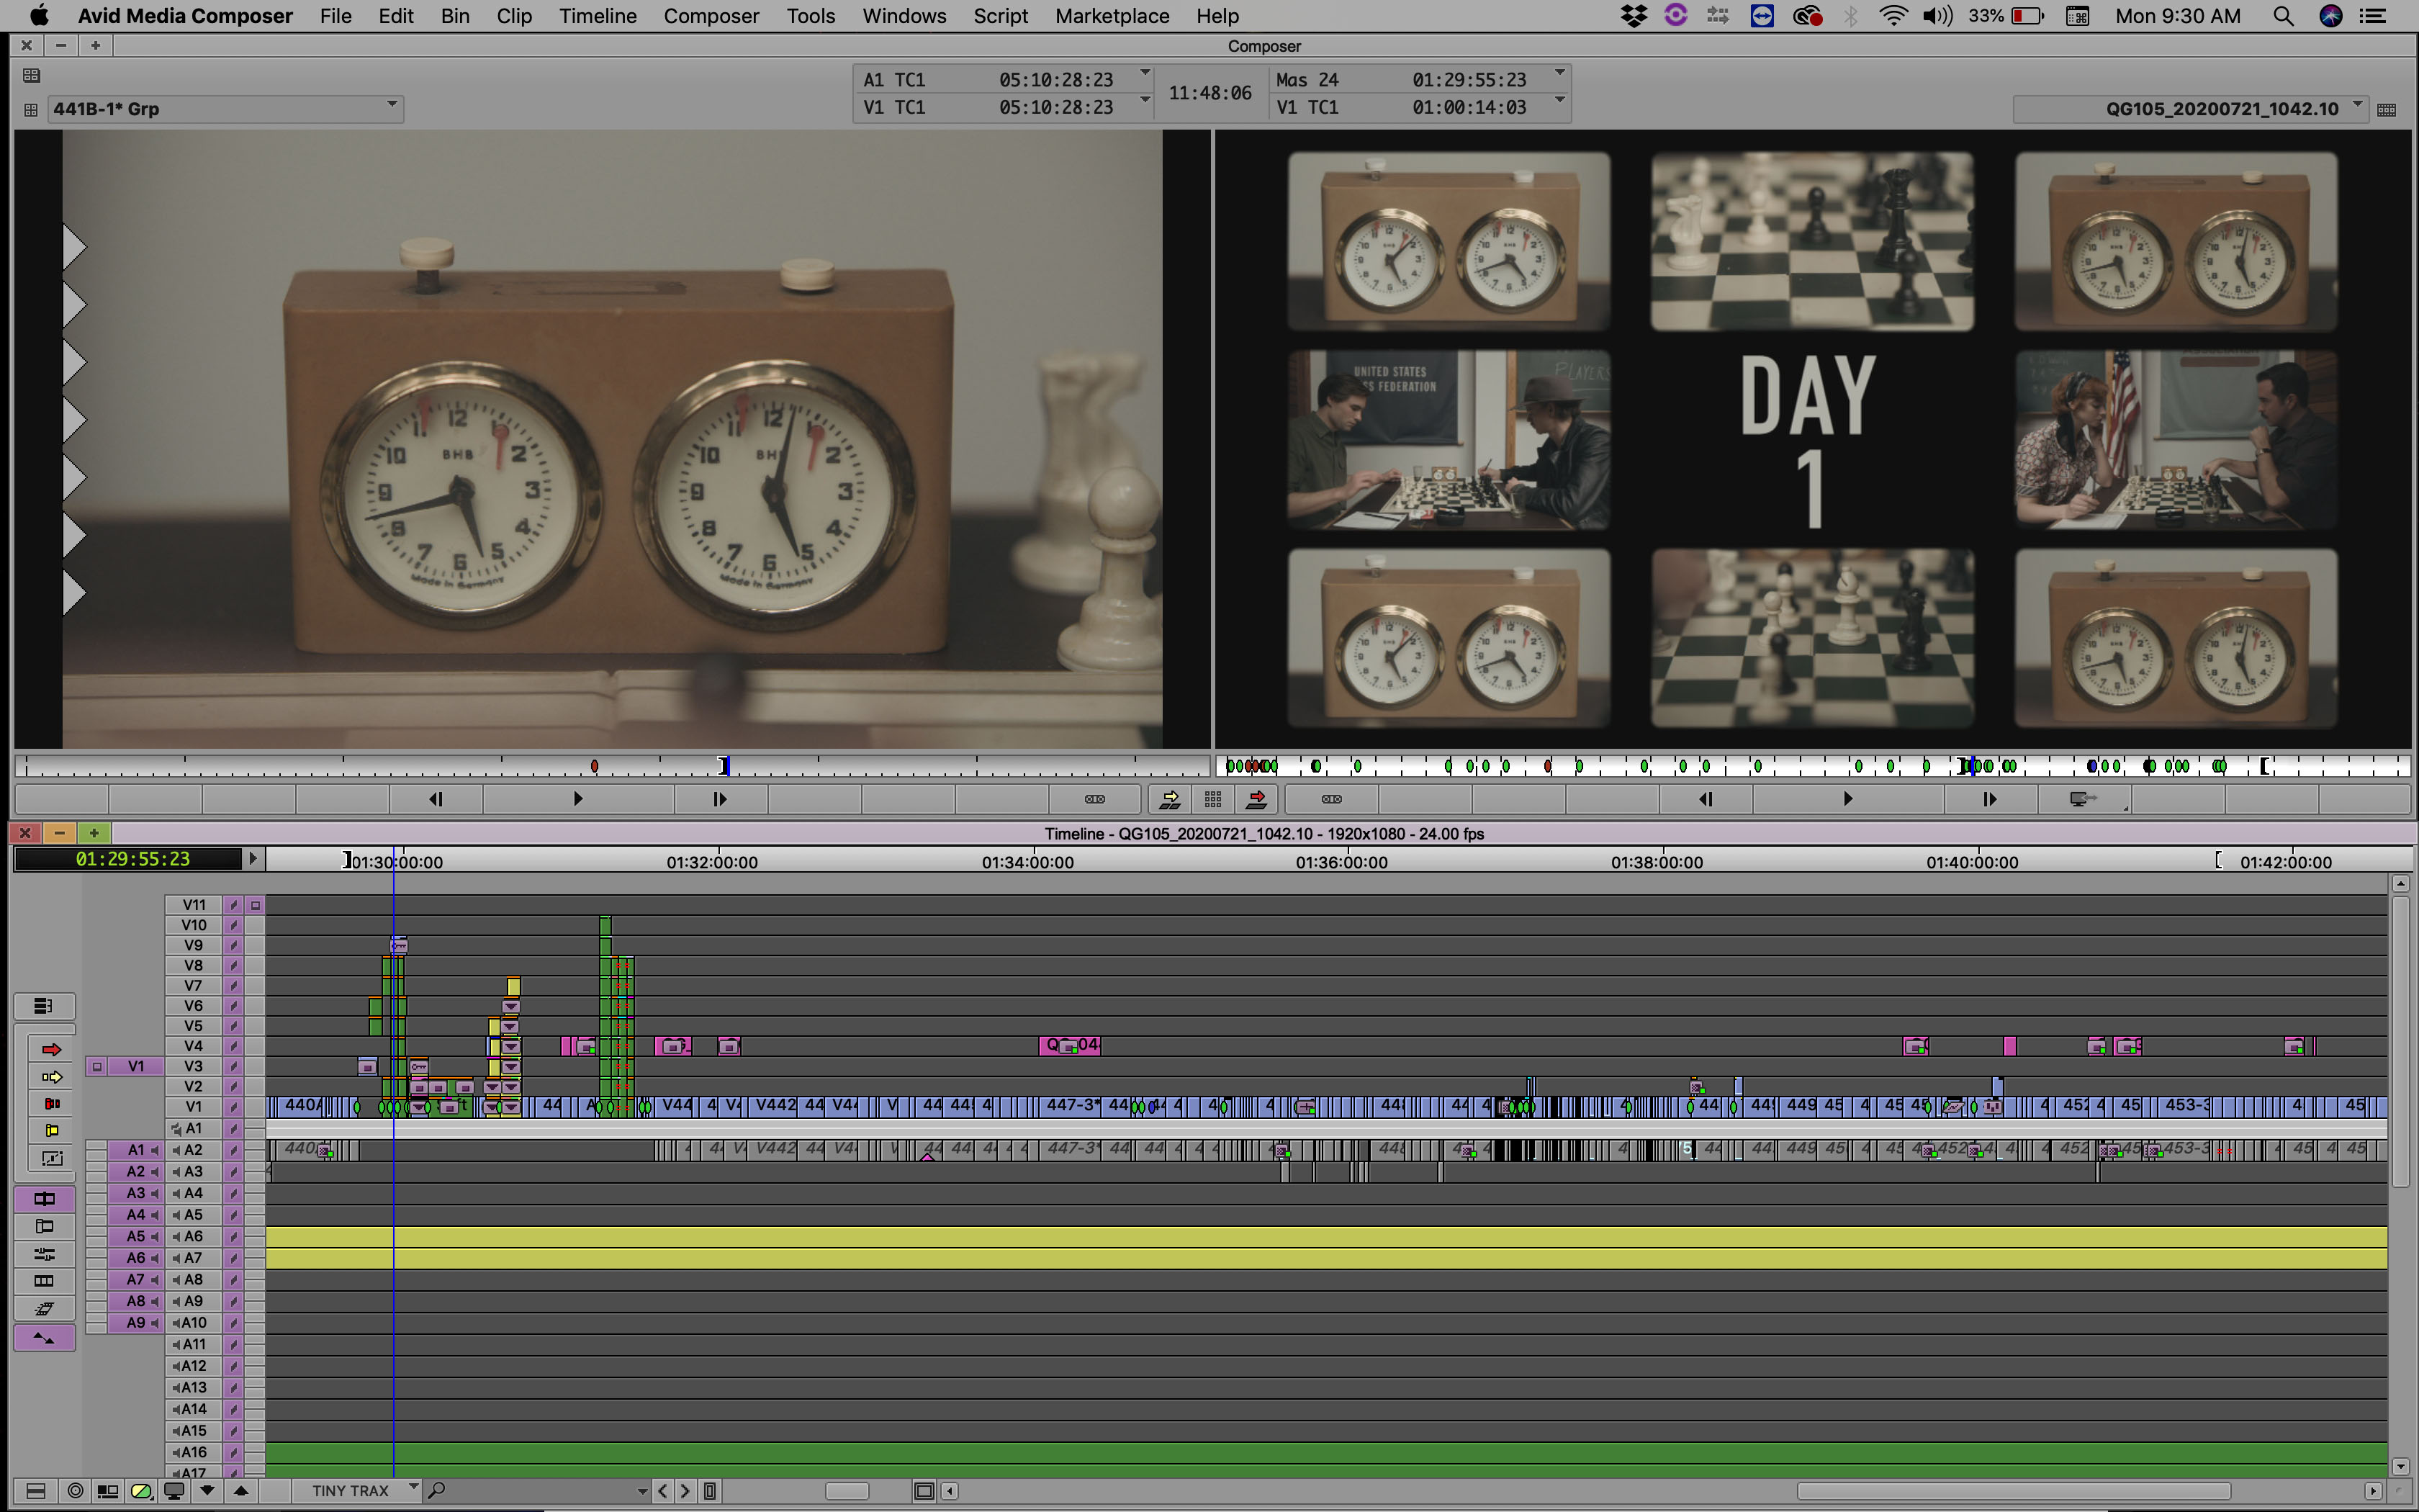The image size is (2419, 1512).
Task: Select the yellow Extract/Splice-In segment mode arrow
Action: point(52,1077)
